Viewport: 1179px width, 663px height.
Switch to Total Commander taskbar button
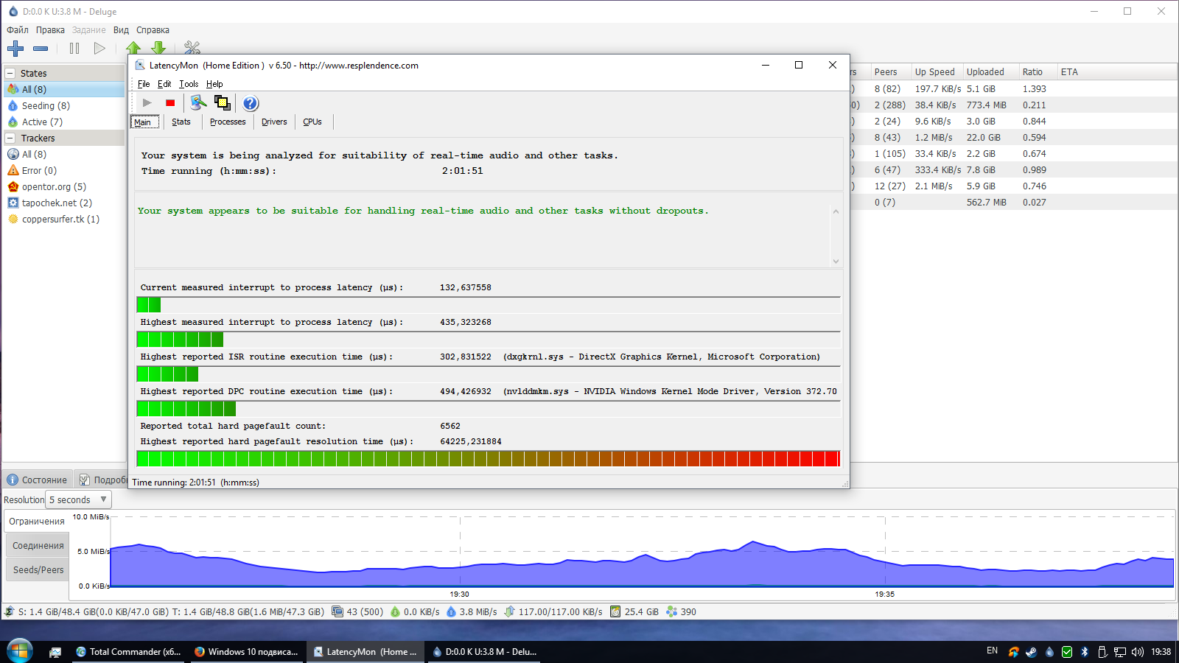(x=129, y=652)
